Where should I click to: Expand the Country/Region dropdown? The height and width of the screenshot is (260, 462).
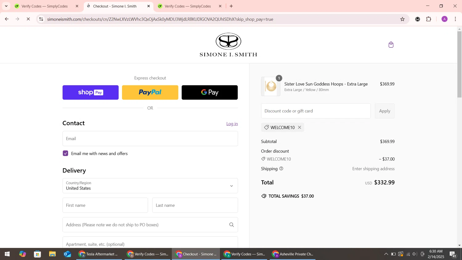pyautogui.click(x=150, y=186)
